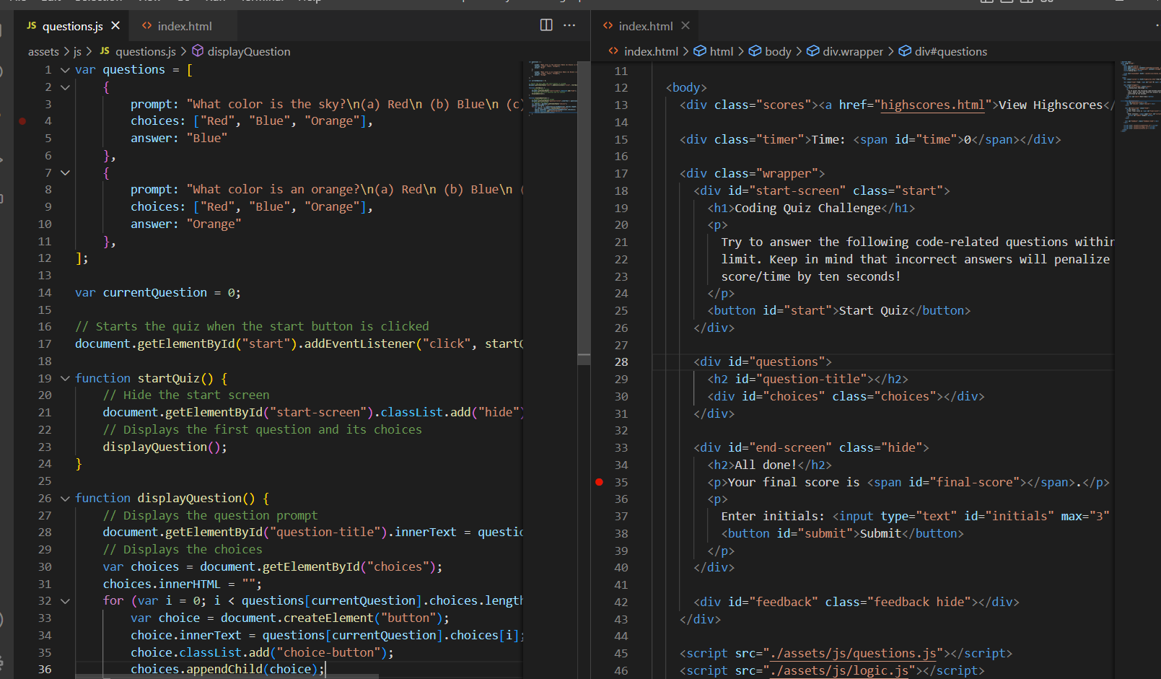
Task: Open More Actions ellipsis in left editor group
Action: click(569, 25)
